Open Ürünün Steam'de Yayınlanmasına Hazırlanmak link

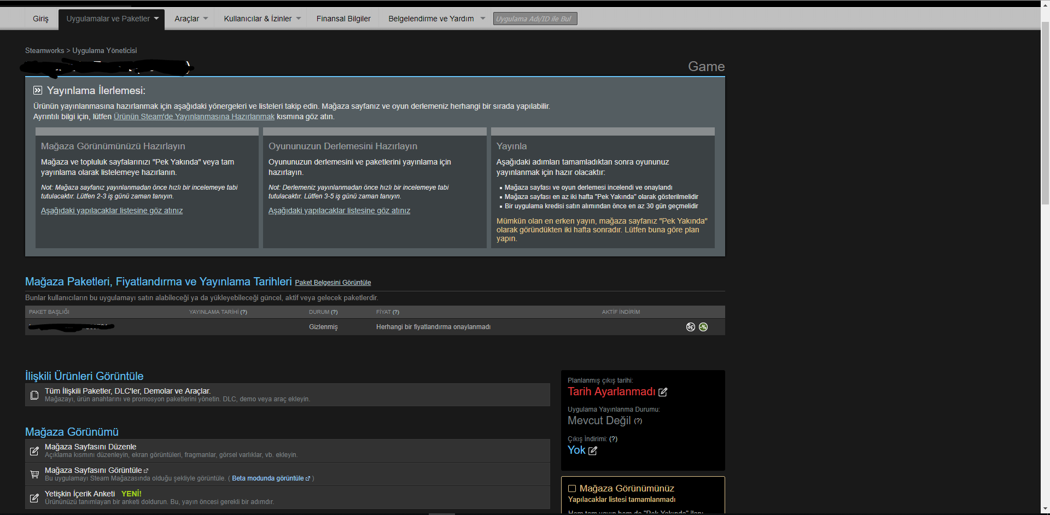194,116
